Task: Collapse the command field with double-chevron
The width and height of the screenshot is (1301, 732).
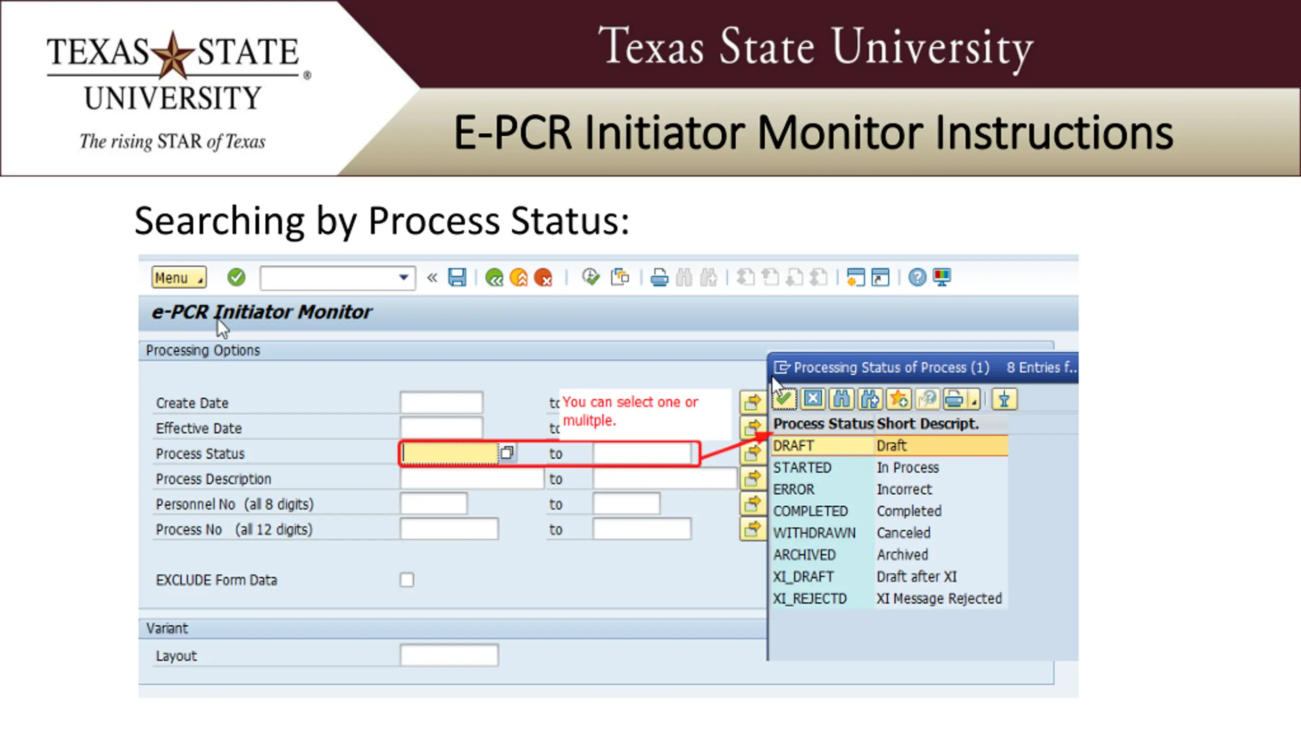Action: [x=432, y=278]
